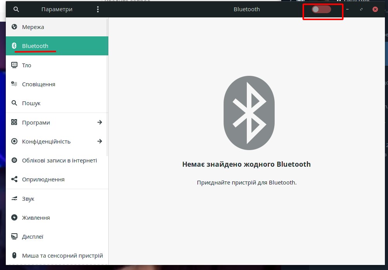Open the Звук settings panel
The image size is (388, 270).
[57, 199]
